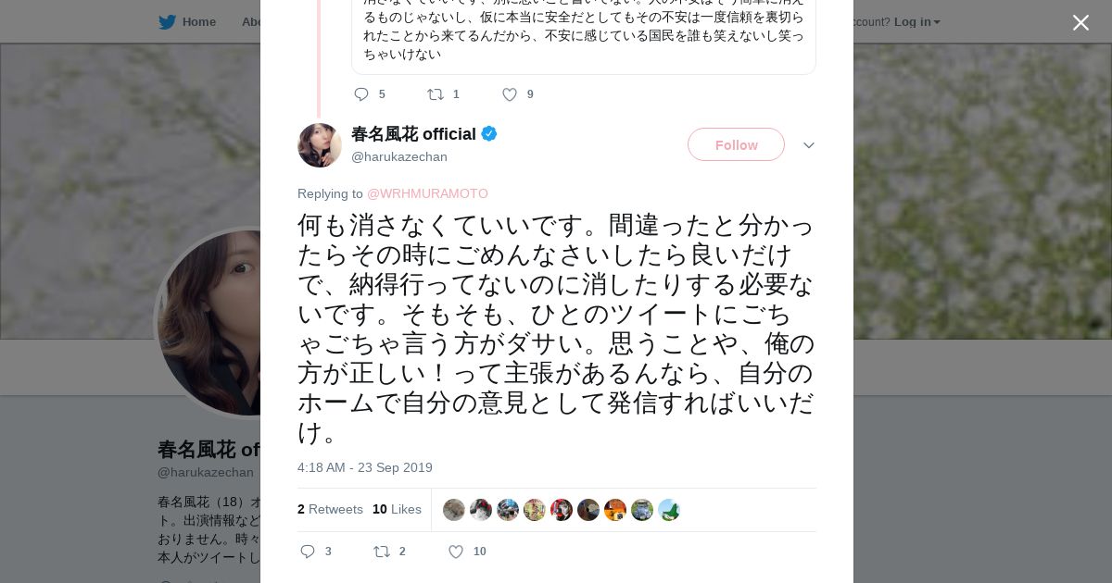Click the first liker avatar thumbnail
This screenshot has height=583, width=1112.
pos(453,510)
